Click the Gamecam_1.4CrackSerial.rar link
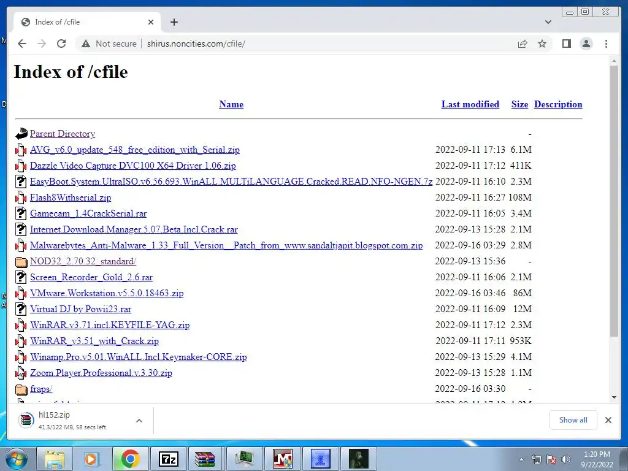Viewport: 628px width, 471px height. pos(88,213)
